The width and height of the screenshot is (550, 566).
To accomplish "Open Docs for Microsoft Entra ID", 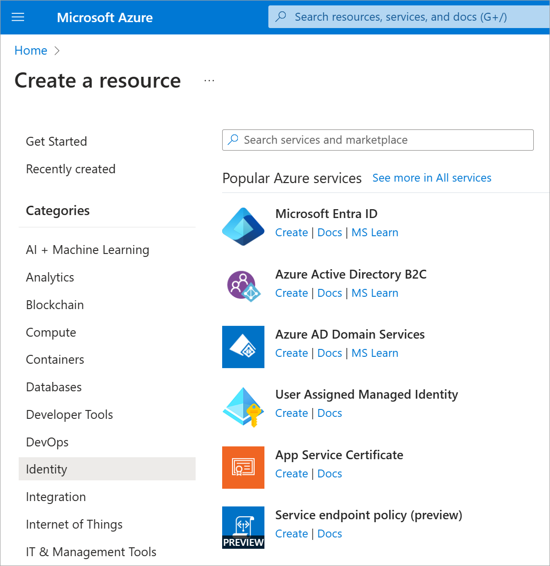I will coord(329,232).
